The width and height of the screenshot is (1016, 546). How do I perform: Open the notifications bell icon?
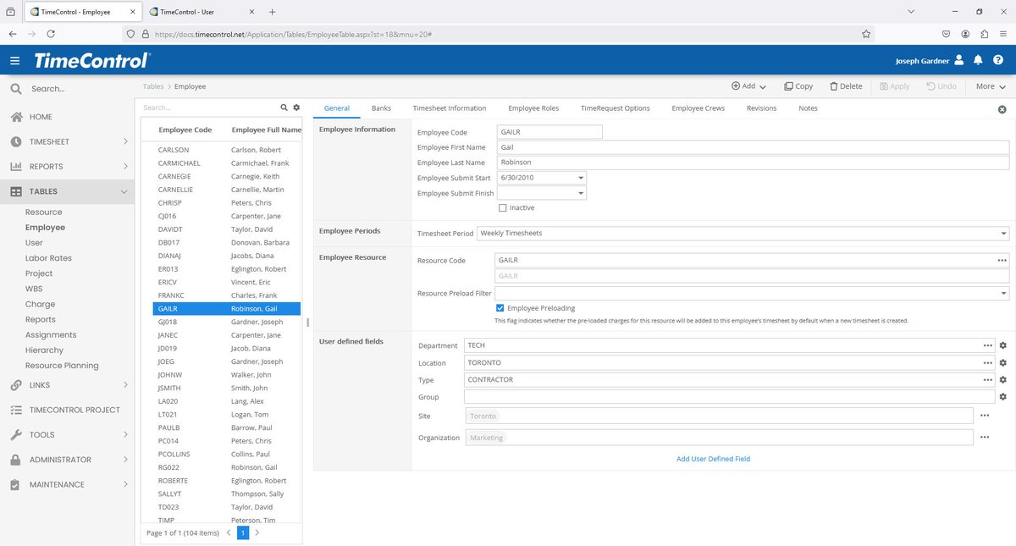(x=978, y=60)
